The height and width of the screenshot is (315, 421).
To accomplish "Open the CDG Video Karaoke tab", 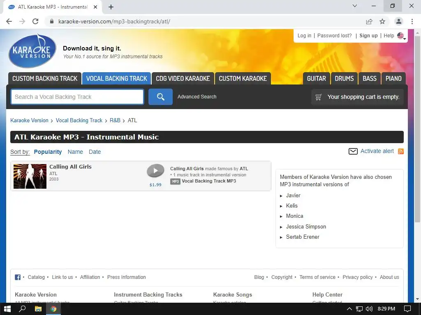I will coord(183,78).
